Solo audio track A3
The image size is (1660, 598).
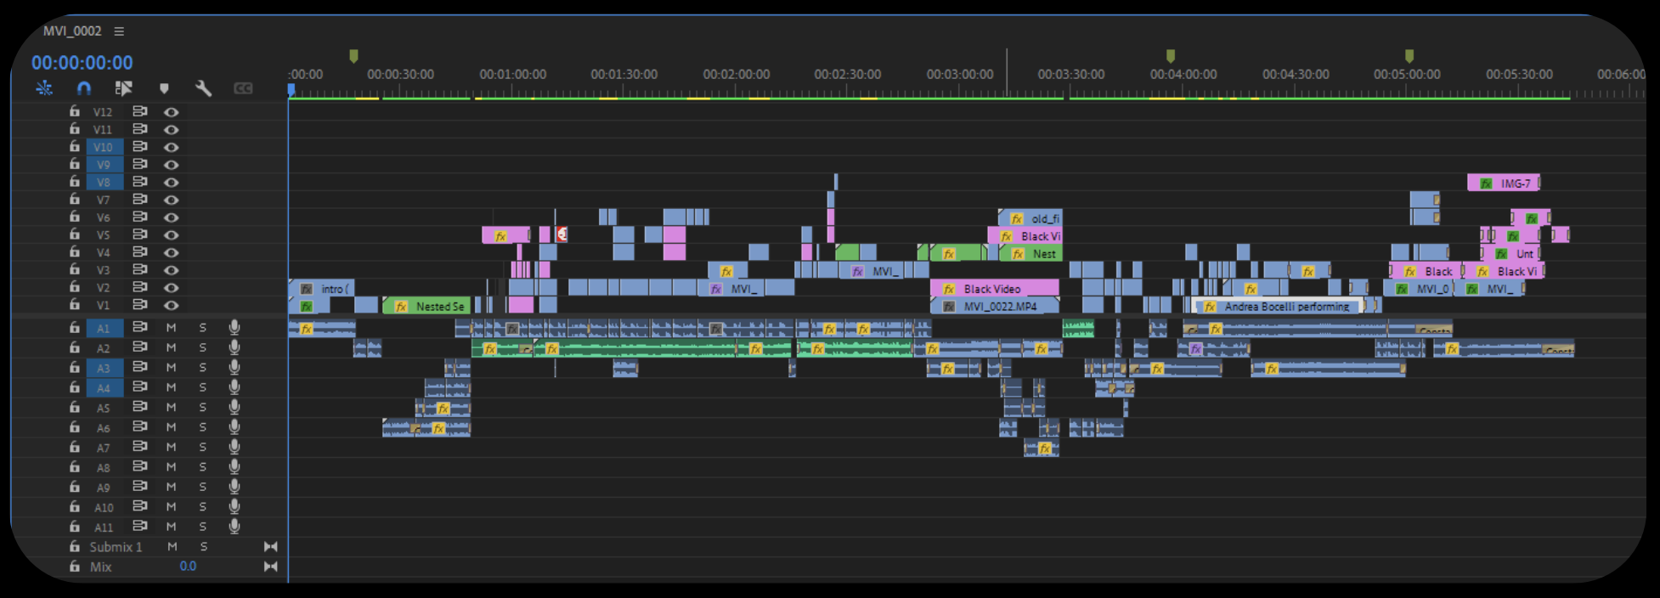pos(202,367)
